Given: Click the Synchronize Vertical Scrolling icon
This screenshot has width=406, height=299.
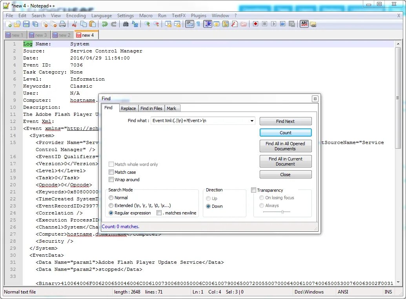Looking at the screenshot, I should point(168,24).
